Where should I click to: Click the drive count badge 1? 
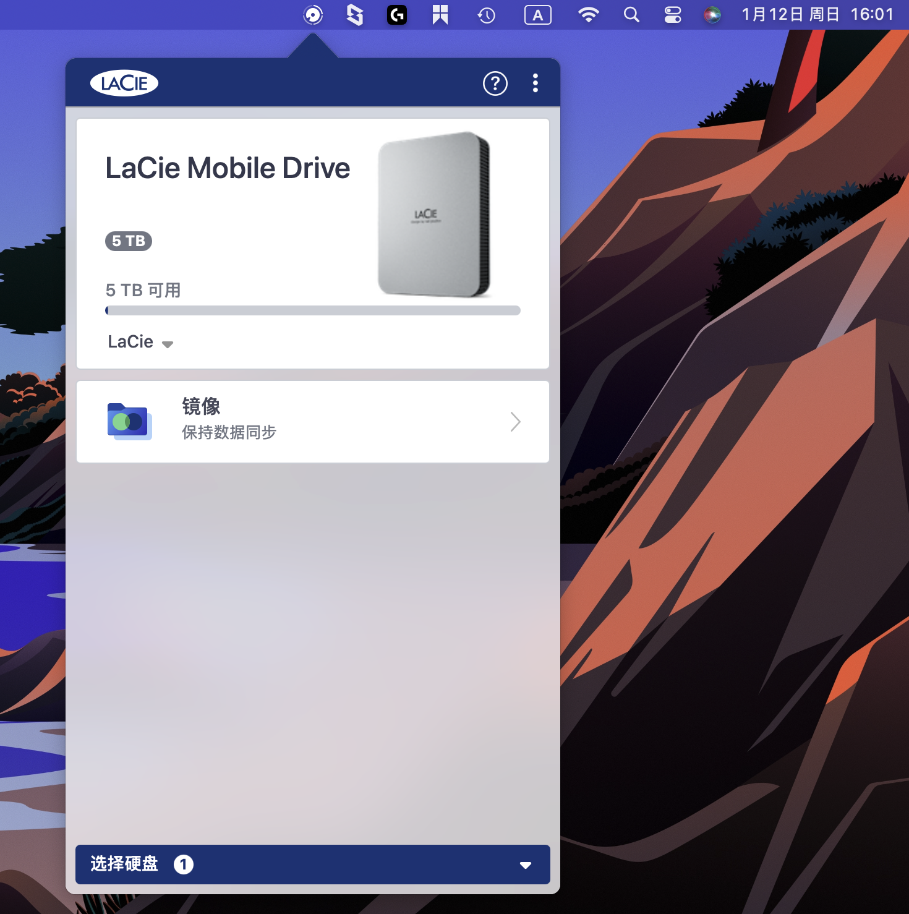pyautogui.click(x=184, y=865)
